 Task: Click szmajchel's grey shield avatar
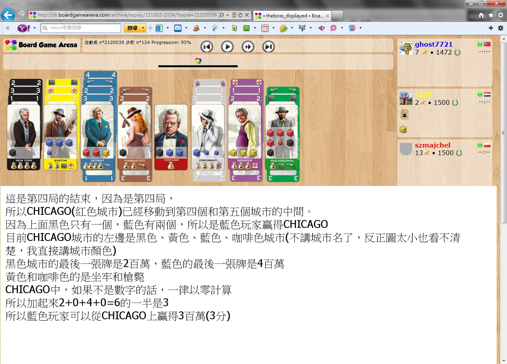pyautogui.click(x=406, y=149)
